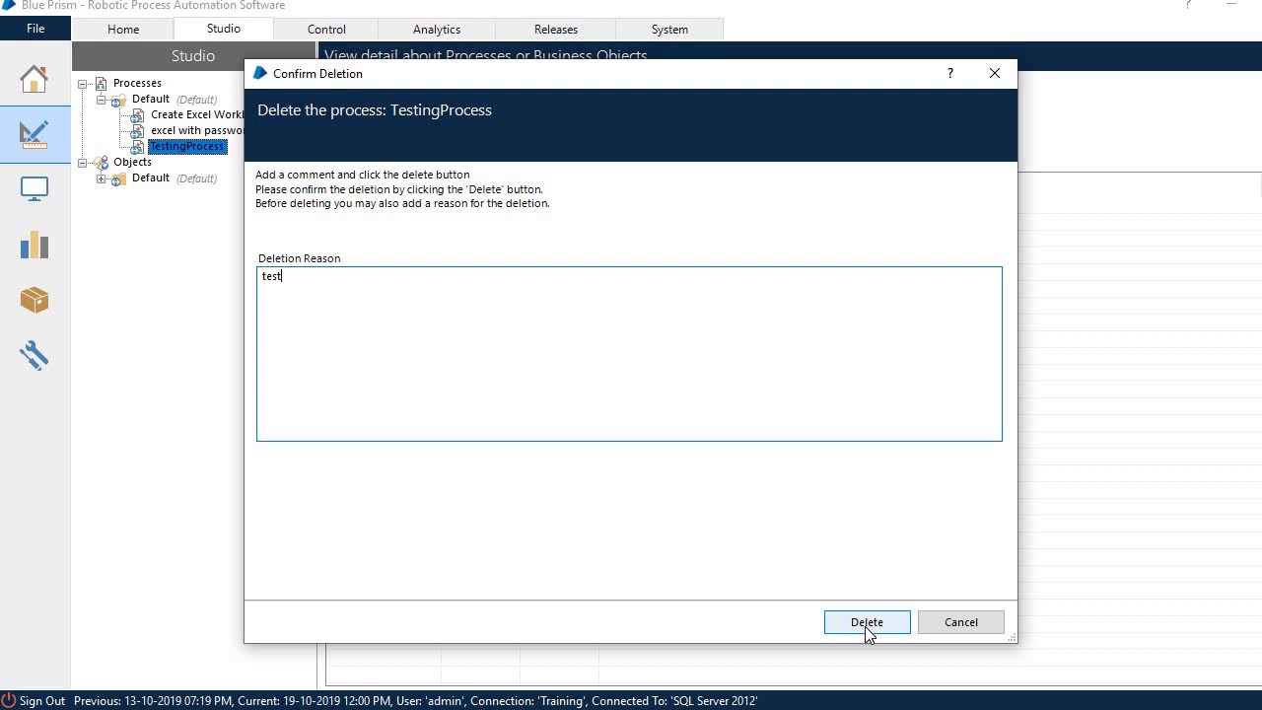Screen dimensions: 1262x710
Task: Click the Studio panel header
Action: coord(193,56)
